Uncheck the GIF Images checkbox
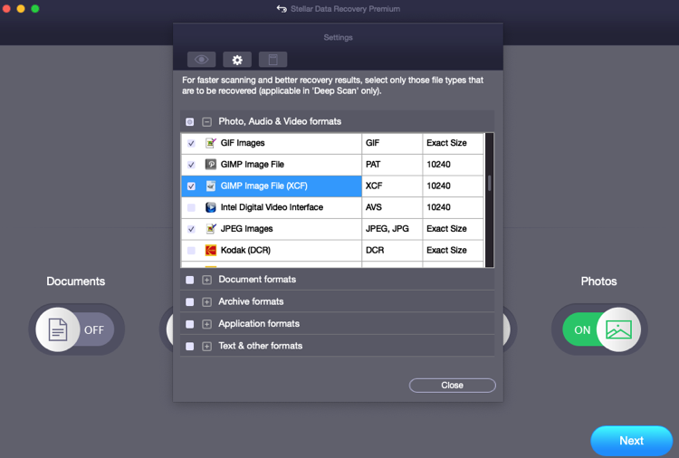 191,143
